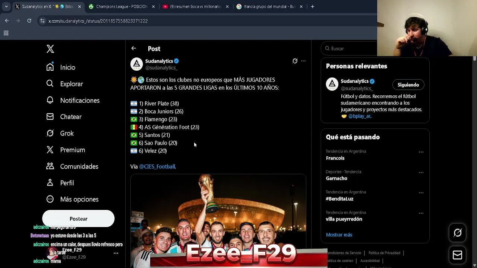477x268 pixels.
Task: Open tab search dropdown arrow
Action: 6,6
